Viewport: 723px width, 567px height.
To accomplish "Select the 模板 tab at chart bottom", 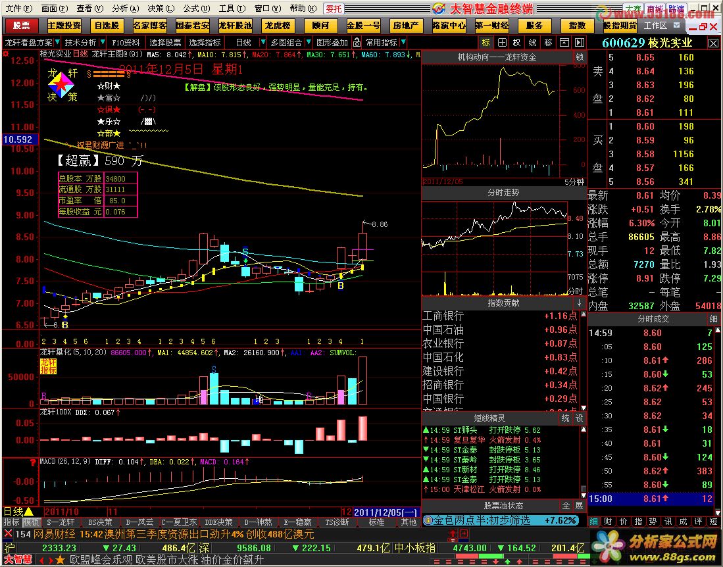I will 32,522.
